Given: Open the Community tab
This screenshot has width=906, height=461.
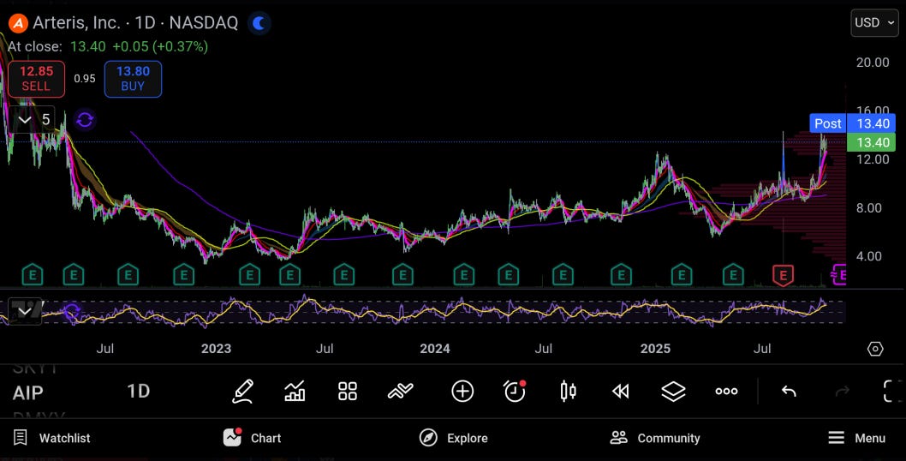Looking at the screenshot, I should point(655,438).
